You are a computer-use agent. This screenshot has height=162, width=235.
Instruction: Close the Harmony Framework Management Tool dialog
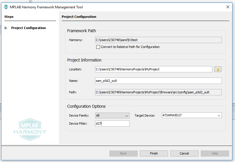[228, 7]
